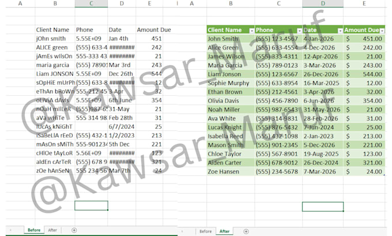Click the cell 'jAmEs wIlsOn'
The width and height of the screenshot is (392, 236).
pyautogui.click(x=55, y=56)
